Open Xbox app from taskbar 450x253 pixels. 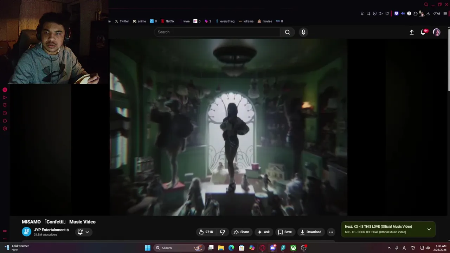click(x=293, y=248)
